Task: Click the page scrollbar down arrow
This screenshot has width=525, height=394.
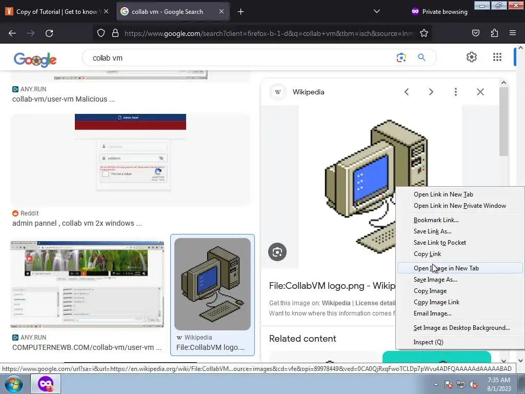Action: point(520,361)
